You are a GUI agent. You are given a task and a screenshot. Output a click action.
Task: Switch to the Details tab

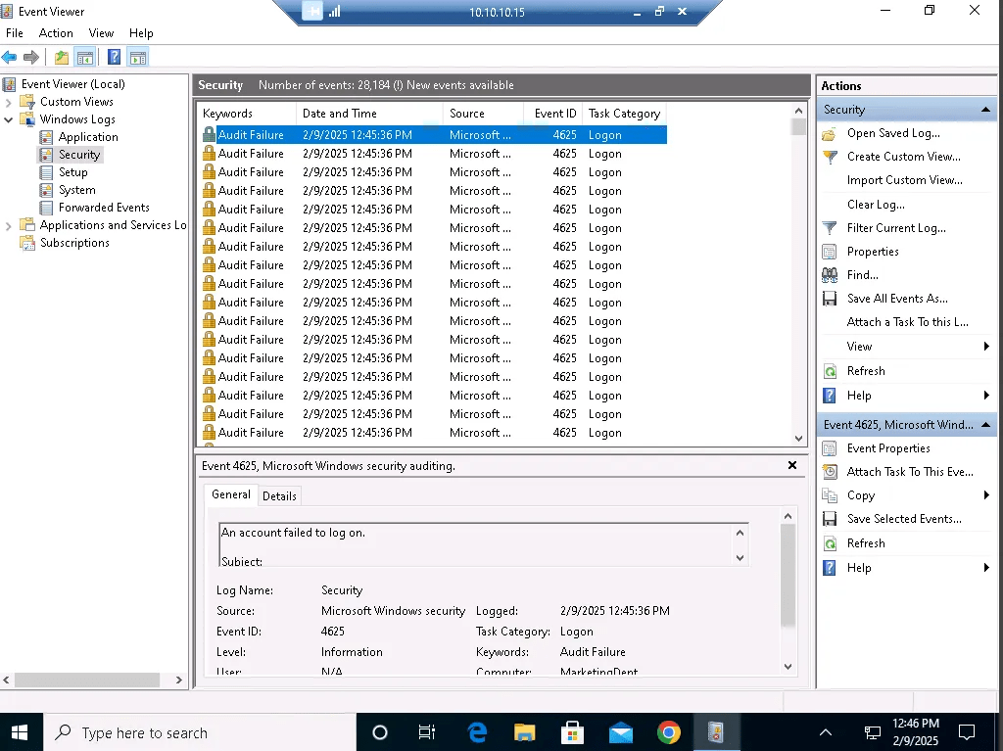pos(279,496)
